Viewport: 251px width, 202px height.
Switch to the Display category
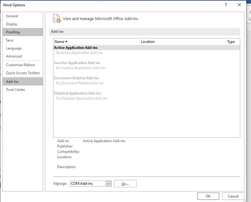12,24
